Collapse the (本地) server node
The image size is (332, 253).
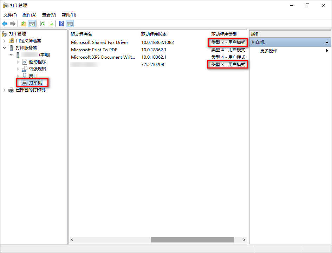(x=11, y=55)
